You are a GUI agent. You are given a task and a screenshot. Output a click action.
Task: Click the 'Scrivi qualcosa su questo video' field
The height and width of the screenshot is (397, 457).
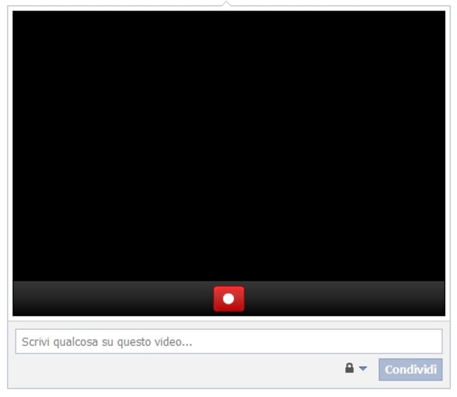pos(229,342)
